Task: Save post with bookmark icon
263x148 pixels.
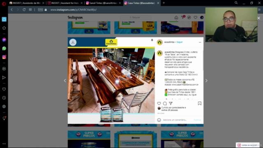Action: pos(200,103)
